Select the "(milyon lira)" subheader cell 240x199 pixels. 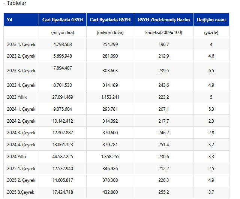click(x=63, y=33)
